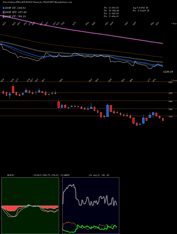
Task: Click the 564 price level label
Action: [x=170, y=101]
